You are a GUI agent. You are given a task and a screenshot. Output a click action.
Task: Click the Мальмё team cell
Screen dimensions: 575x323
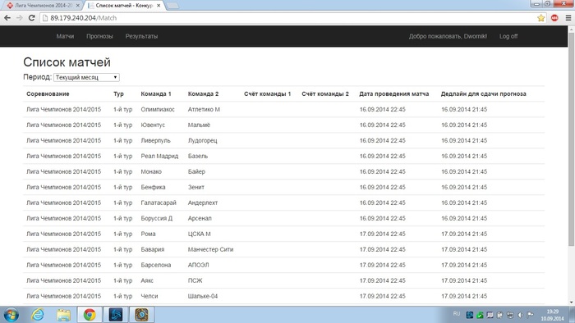pyautogui.click(x=199, y=125)
